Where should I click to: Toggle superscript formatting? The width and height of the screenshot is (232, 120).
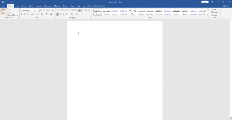click(x=38, y=14)
